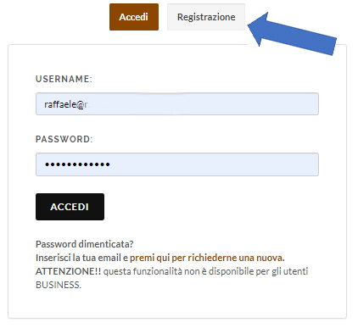Viewport: 358px width, 328px height.
Task: Place cursor in the 'raffaele@' email text
Action: pos(64,104)
